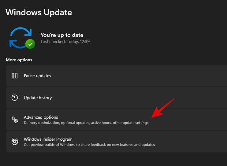Click the 'Windows Update' page title
Screen dimensions: 227x166
pos(39,13)
